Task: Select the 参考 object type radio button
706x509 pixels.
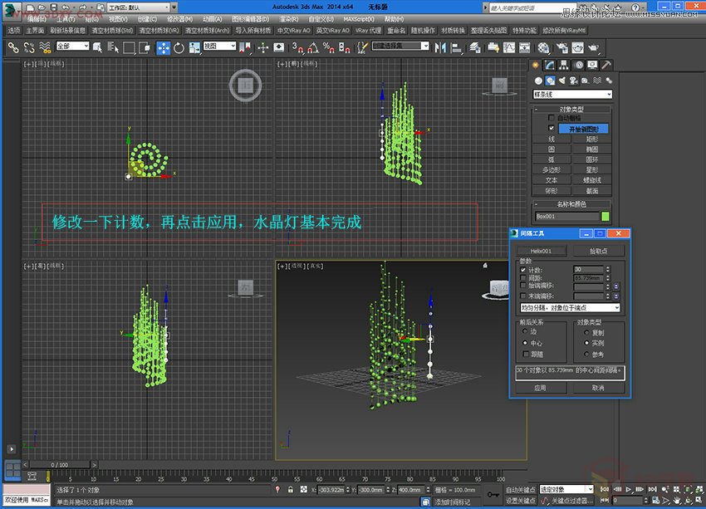Action: pos(586,355)
